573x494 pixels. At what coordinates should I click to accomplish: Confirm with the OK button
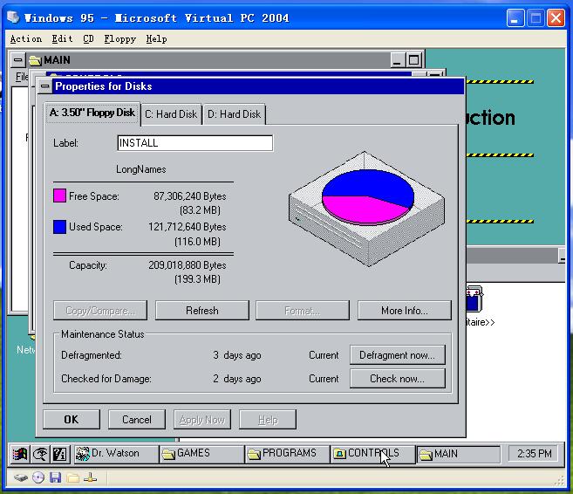72,420
